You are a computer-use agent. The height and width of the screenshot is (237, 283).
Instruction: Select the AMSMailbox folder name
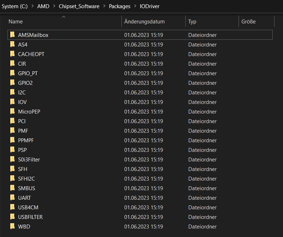point(33,35)
